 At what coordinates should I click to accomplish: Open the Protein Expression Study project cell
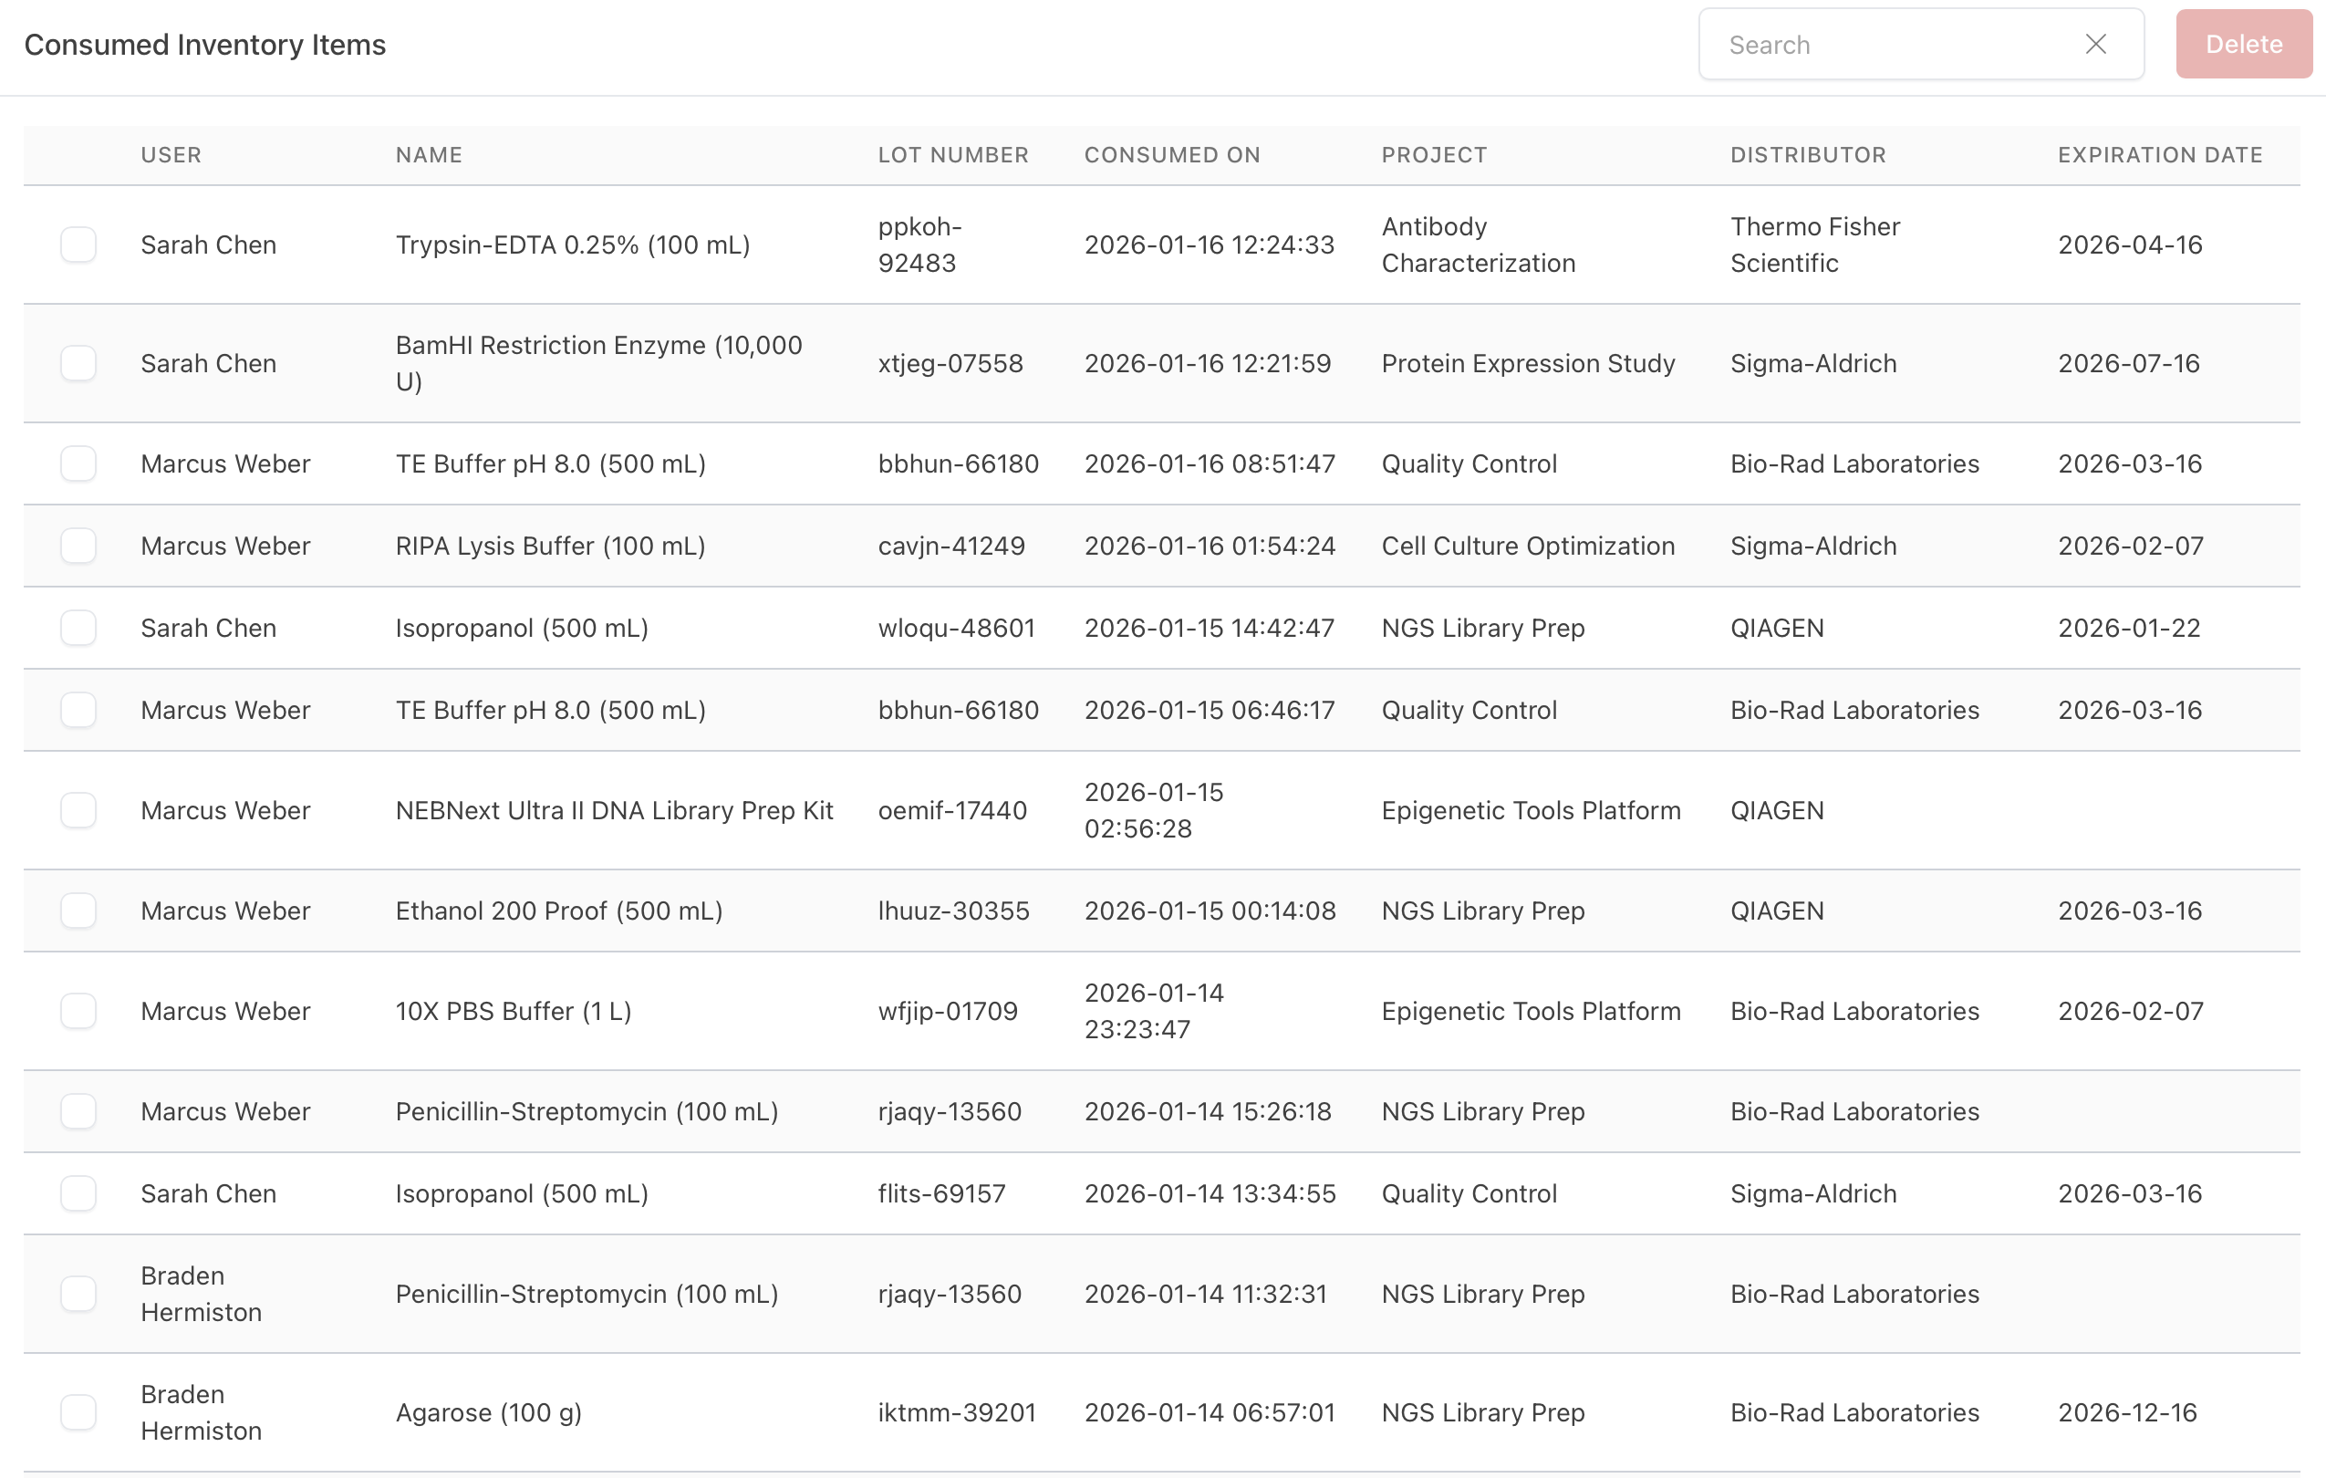tap(1527, 363)
